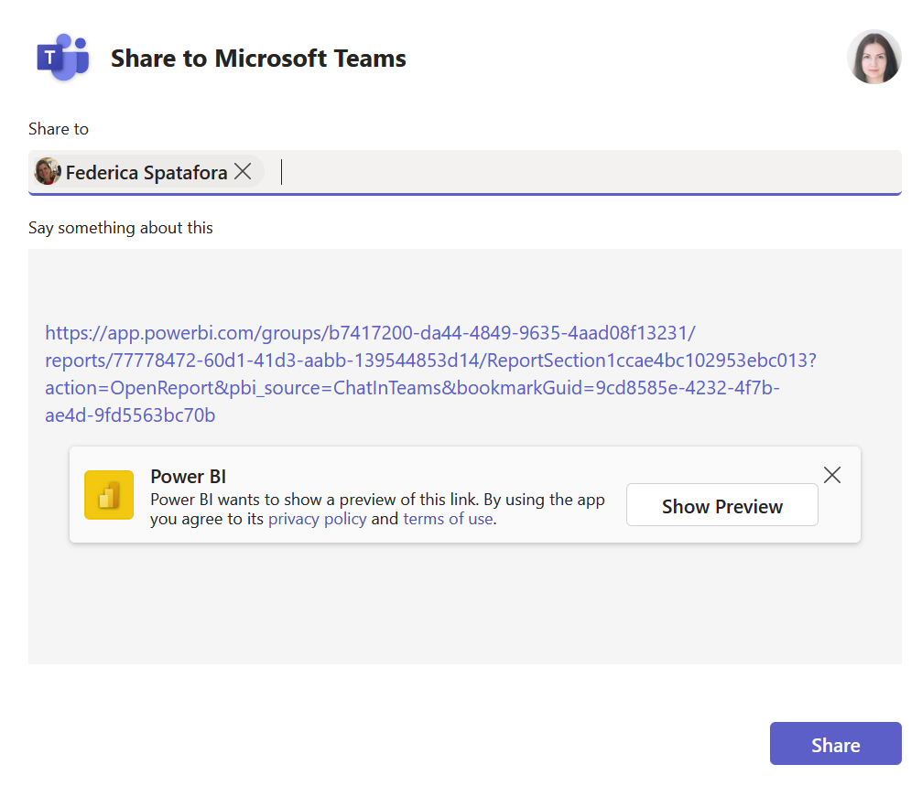Image resolution: width=922 pixels, height=786 pixels.
Task: Click the Power BI app icon
Action: [x=109, y=495]
